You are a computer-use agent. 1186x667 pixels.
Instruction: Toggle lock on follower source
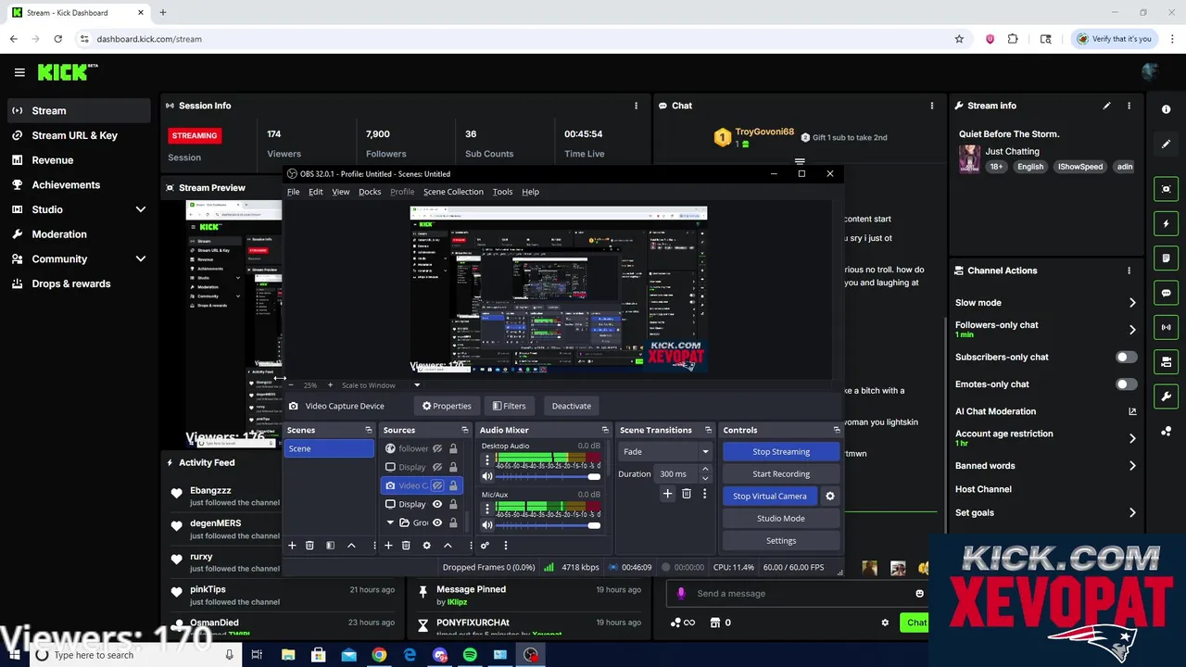453,448
